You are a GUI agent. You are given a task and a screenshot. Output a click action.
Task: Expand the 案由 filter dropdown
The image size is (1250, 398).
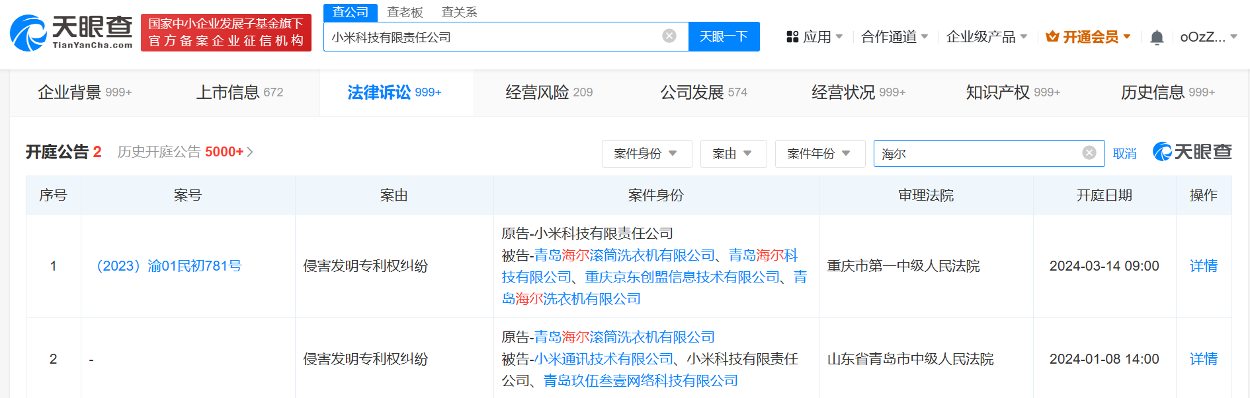(733, 154)
